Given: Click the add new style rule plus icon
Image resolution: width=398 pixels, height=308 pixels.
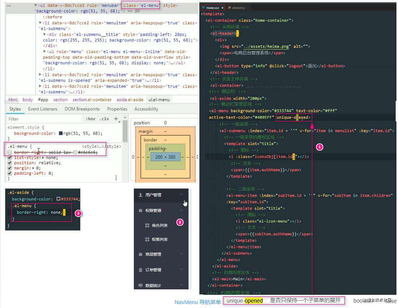Looking at the screenshot, I should [116, 119].
